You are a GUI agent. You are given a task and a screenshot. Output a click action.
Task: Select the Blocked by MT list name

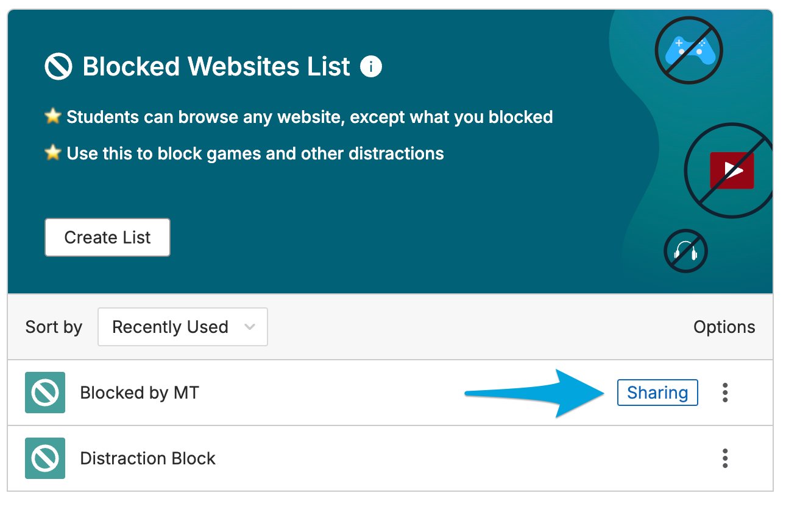tap(140, 393)
